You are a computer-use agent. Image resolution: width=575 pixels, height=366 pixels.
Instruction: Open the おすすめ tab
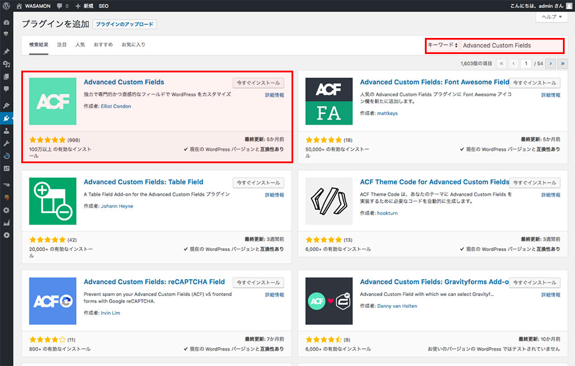[x=103, y=45]
